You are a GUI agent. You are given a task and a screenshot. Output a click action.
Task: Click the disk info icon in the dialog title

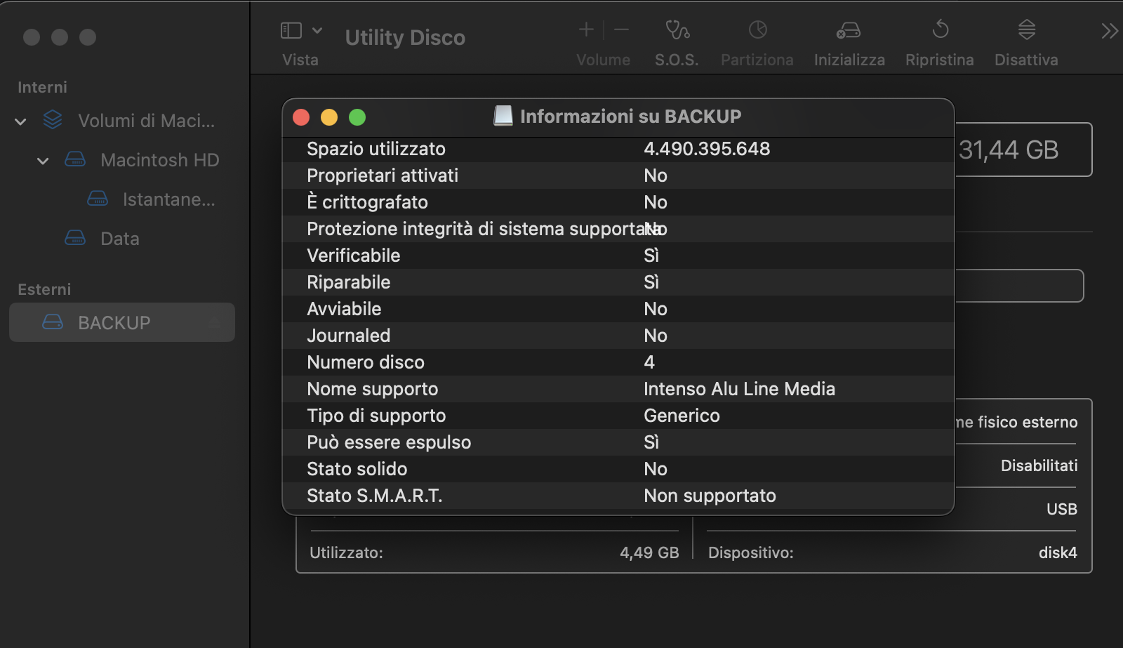[503, 115]
